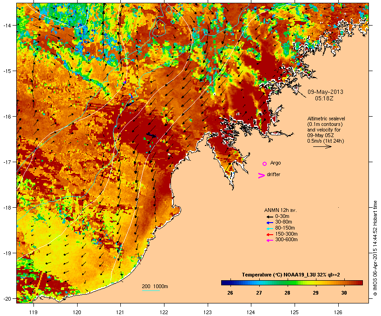
Task: Click the magenta drifter legend symbol
Action: tap(261, 176)
